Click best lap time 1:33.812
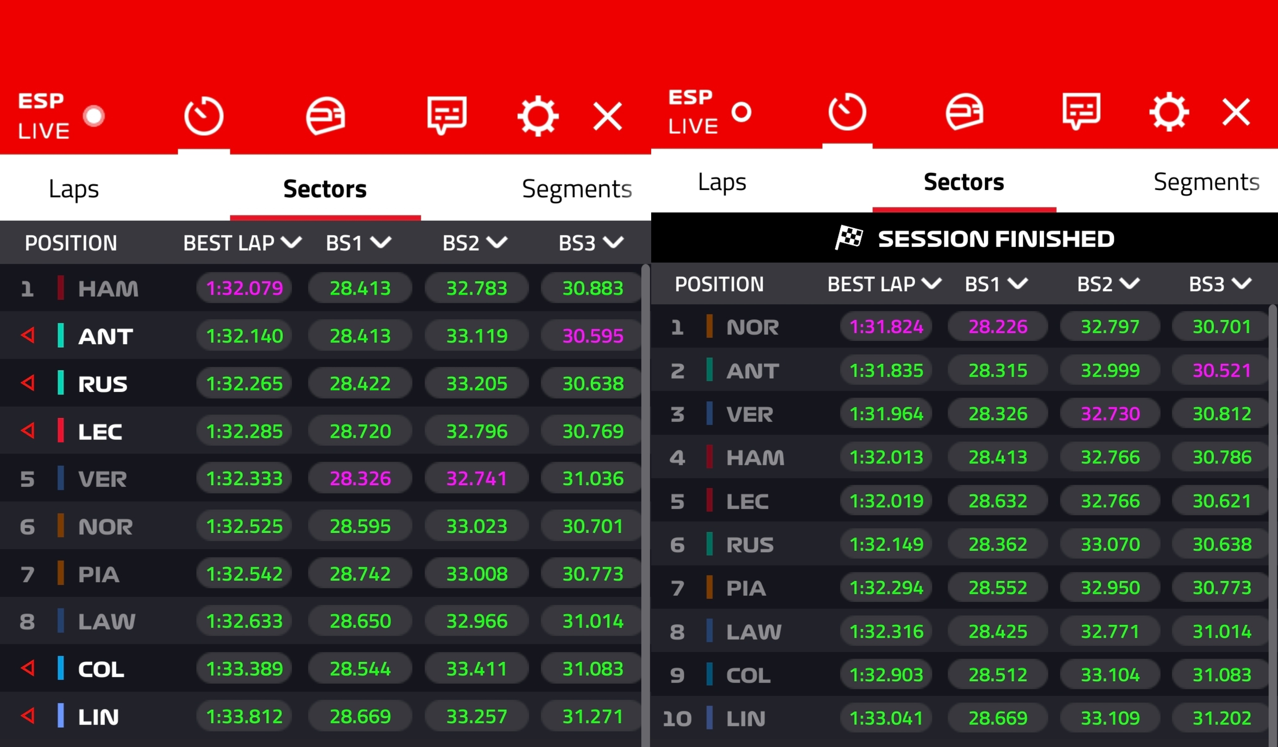 [244, 716]
